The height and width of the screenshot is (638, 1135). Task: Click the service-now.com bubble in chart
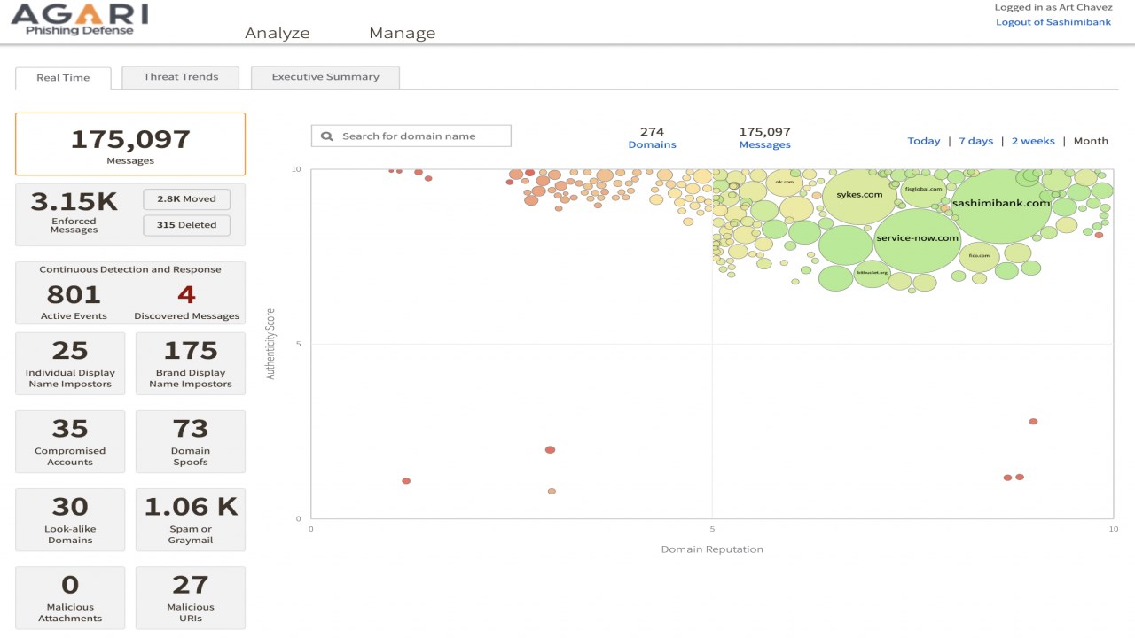point(917,238)
